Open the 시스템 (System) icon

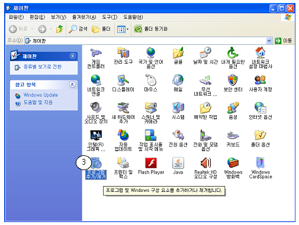tap(178, 108)
